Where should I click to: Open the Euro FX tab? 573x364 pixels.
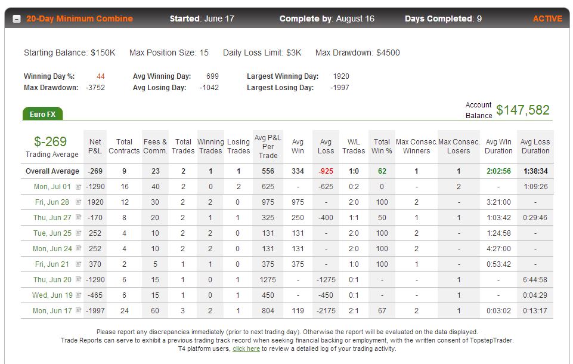[x=42, y=114]
